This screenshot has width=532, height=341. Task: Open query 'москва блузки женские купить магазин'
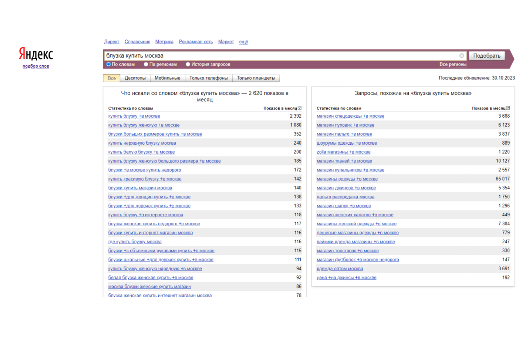pos(150,287)
